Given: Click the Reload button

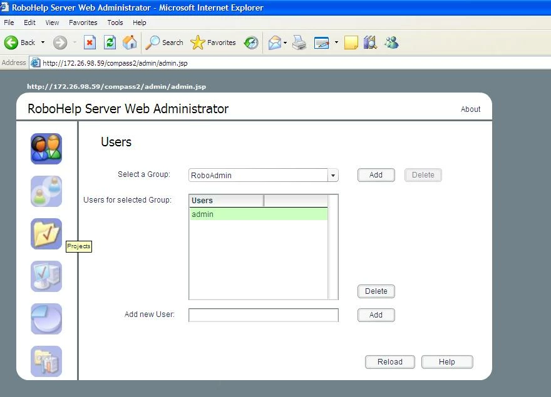Looking at the screenshot, I should (x=390, y=362).
